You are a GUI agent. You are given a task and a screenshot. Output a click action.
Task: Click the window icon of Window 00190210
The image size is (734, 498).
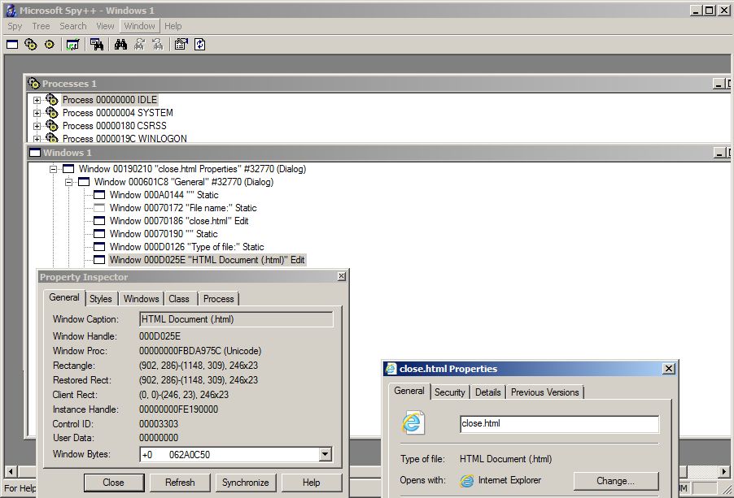(68, 169)
